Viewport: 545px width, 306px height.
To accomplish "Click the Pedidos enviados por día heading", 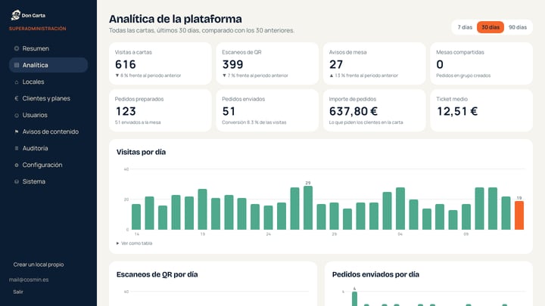I will [x=375, y=274].
